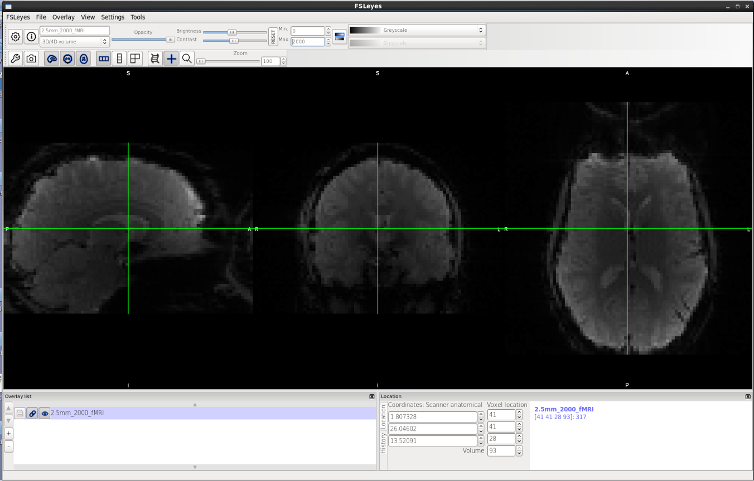Open overlay information button

coord(31,37)
